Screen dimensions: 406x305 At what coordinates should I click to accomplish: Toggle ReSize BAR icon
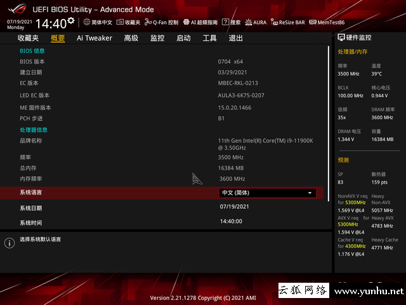(x=274, y=22)
